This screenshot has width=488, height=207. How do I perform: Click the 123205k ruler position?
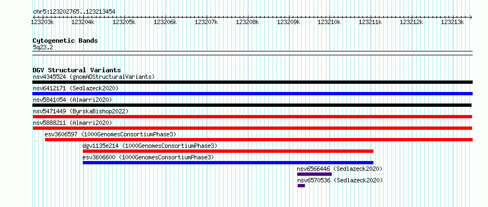pyautogui.click(x=124, y=22)
